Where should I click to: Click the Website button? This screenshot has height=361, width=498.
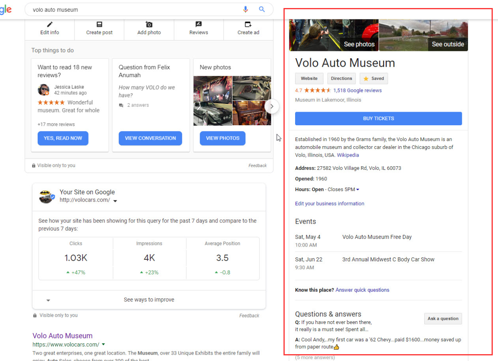point(309,78)
